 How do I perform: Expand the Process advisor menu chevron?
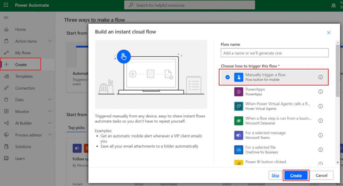[x=50, y=134]
